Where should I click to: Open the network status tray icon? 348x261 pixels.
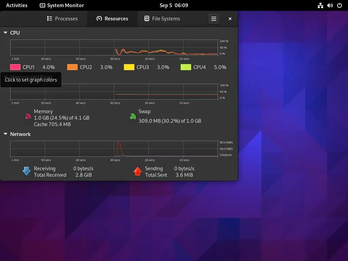coord(320,5)
